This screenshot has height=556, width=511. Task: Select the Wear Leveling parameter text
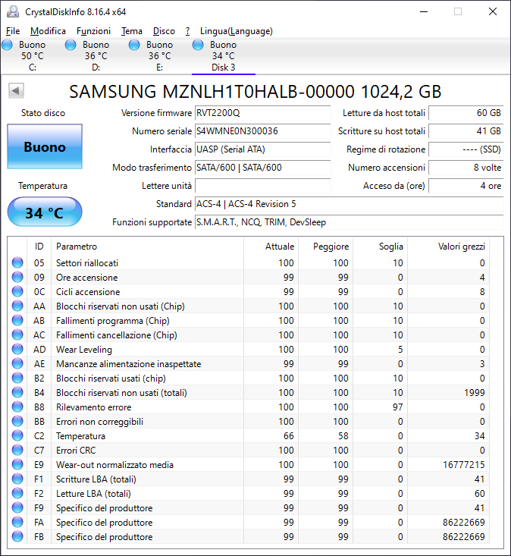[84, 350]
